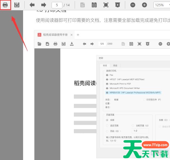The width and height of the screenshot is (170, 160).
Task: Start presentation mode icon in top toolbar
Action: pos(117,5)
